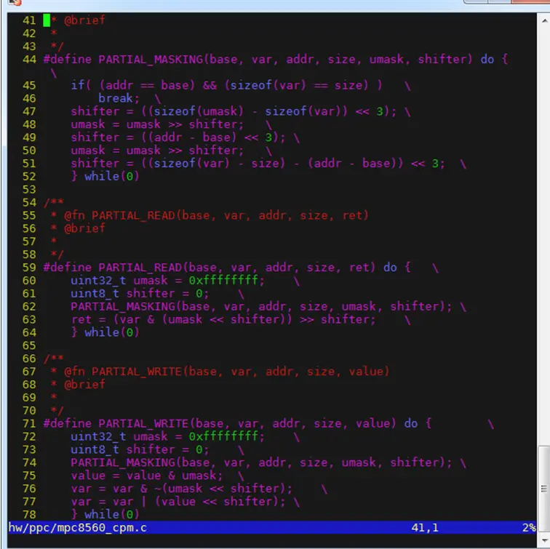Screen dimensions: 550x549
Task: Click '@brief' on line 68
Action: (x=84, y=384)
